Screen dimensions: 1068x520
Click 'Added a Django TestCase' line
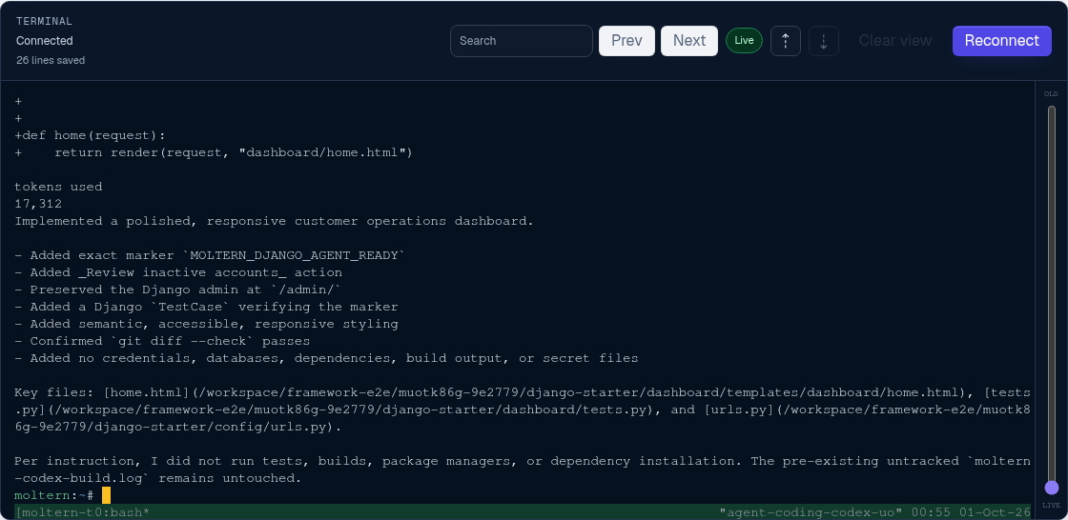click(x=206, y=307)
